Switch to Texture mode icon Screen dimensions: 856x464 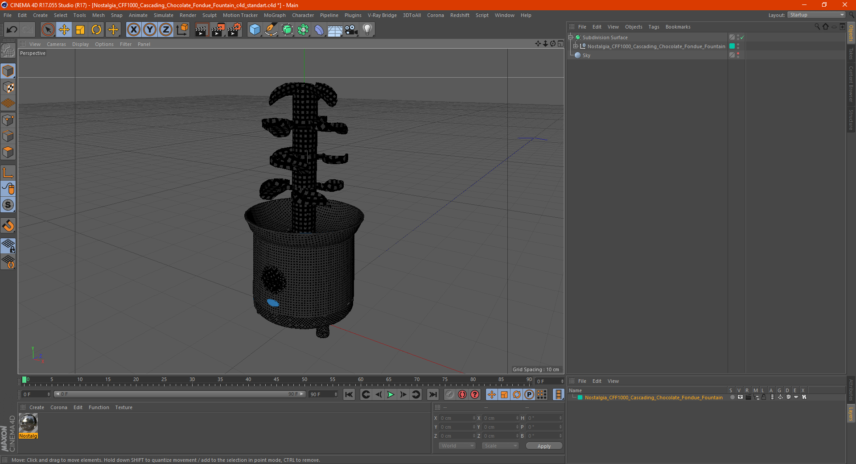8,87
